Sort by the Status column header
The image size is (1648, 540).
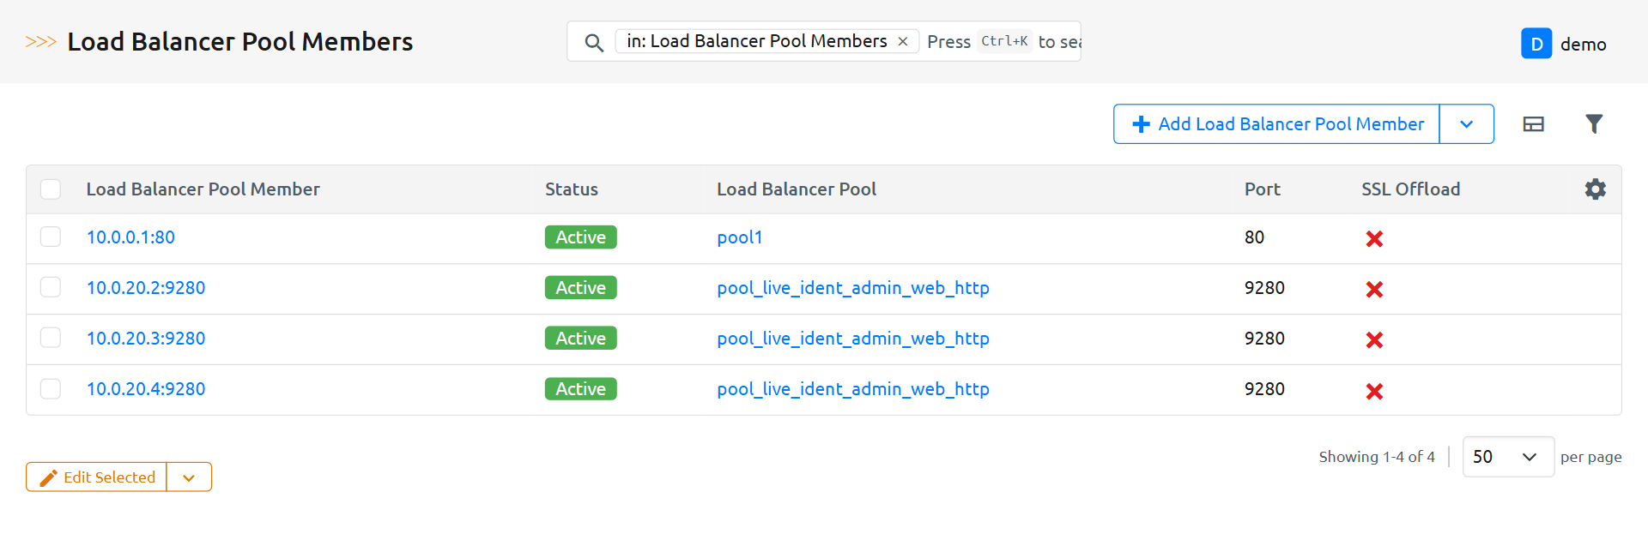coord(571,189)
